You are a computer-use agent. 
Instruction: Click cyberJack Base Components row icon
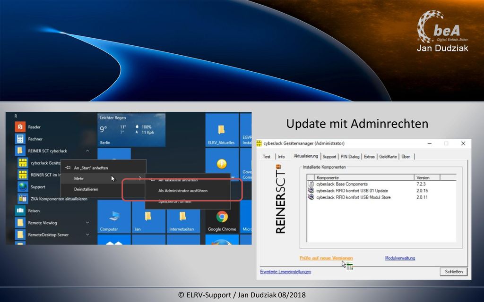(311, 184)
